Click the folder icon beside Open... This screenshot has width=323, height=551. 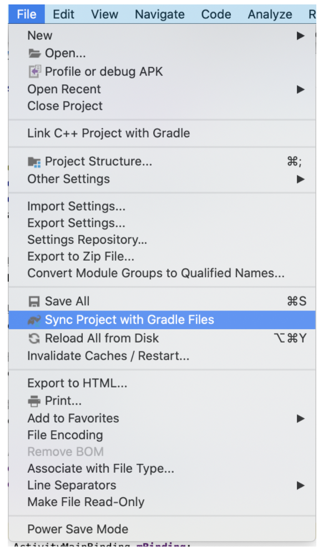[x=34, y=53]
